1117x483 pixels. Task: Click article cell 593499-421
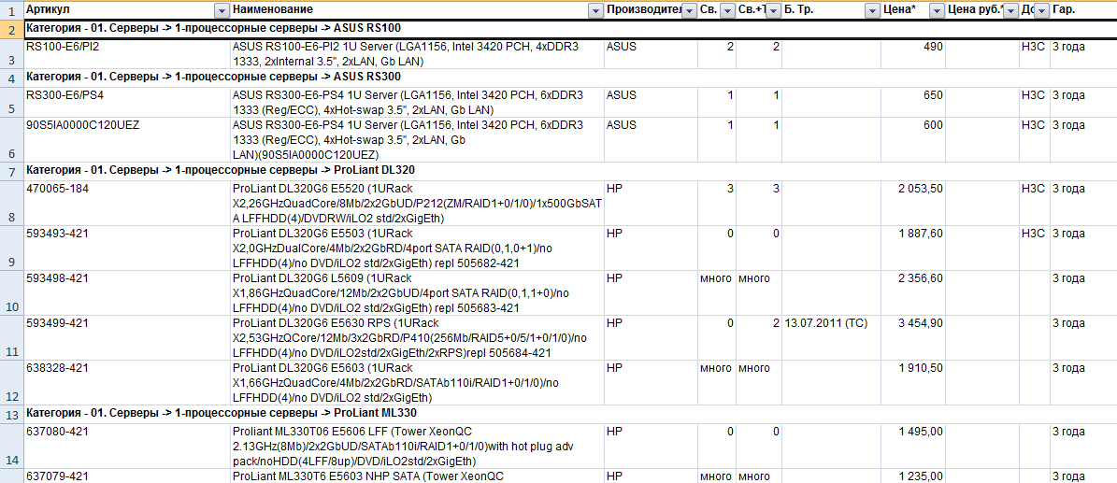127,337
